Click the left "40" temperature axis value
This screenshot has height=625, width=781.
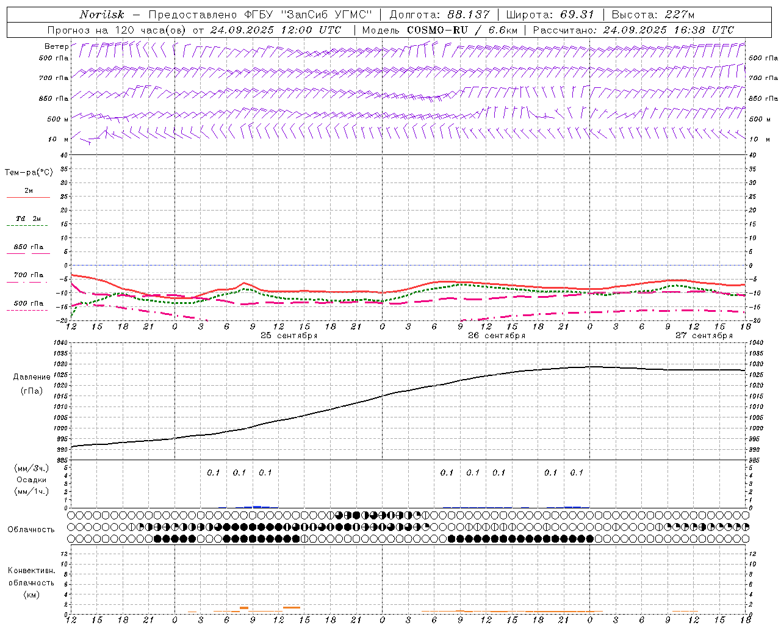63,156
